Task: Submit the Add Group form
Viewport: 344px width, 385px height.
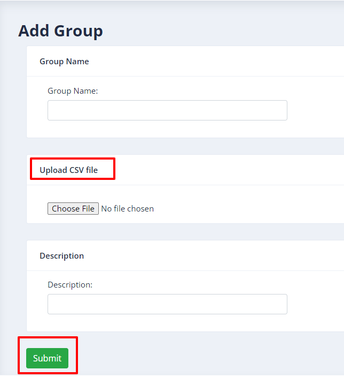Action: point(48,358)
